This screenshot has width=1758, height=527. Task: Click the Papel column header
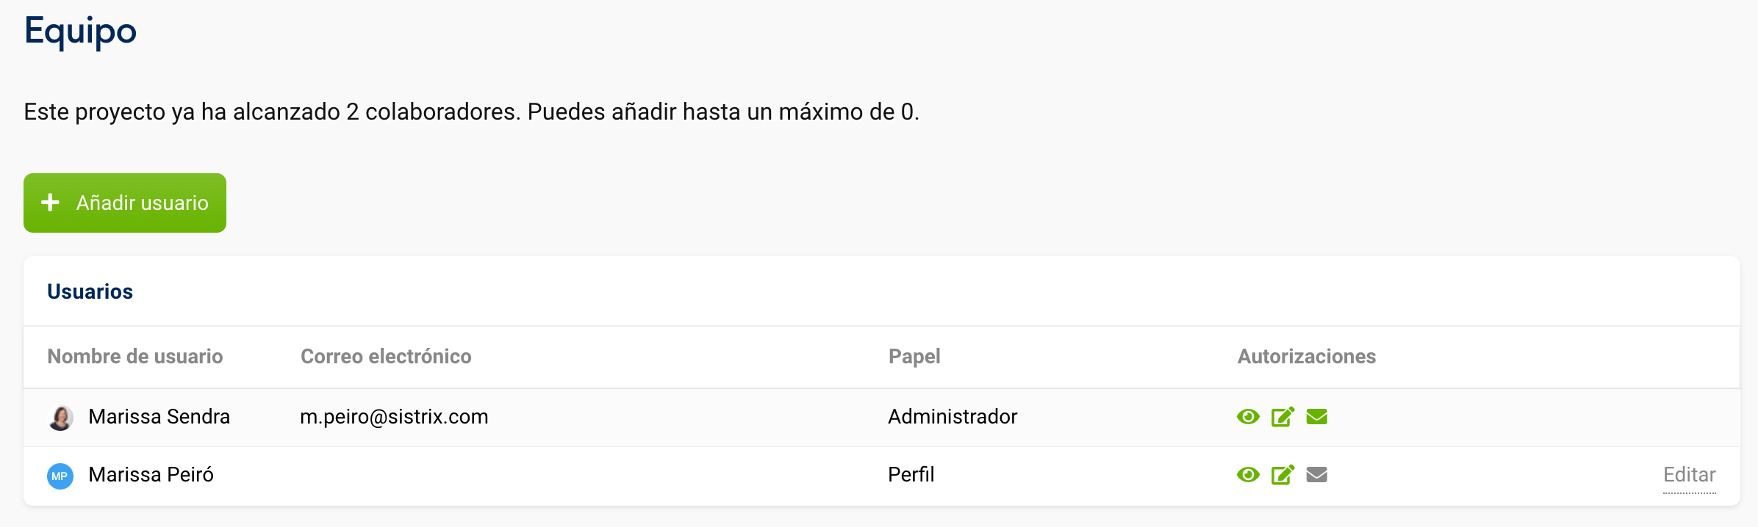click(914, 357)
